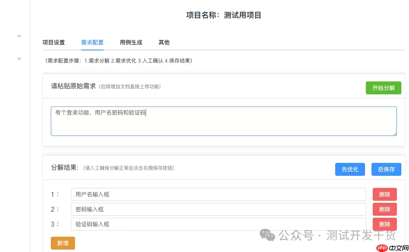Screen dimensions: 409x252
Task: Click the highlighted 需求配置 tab
Action: coord(92,42)
